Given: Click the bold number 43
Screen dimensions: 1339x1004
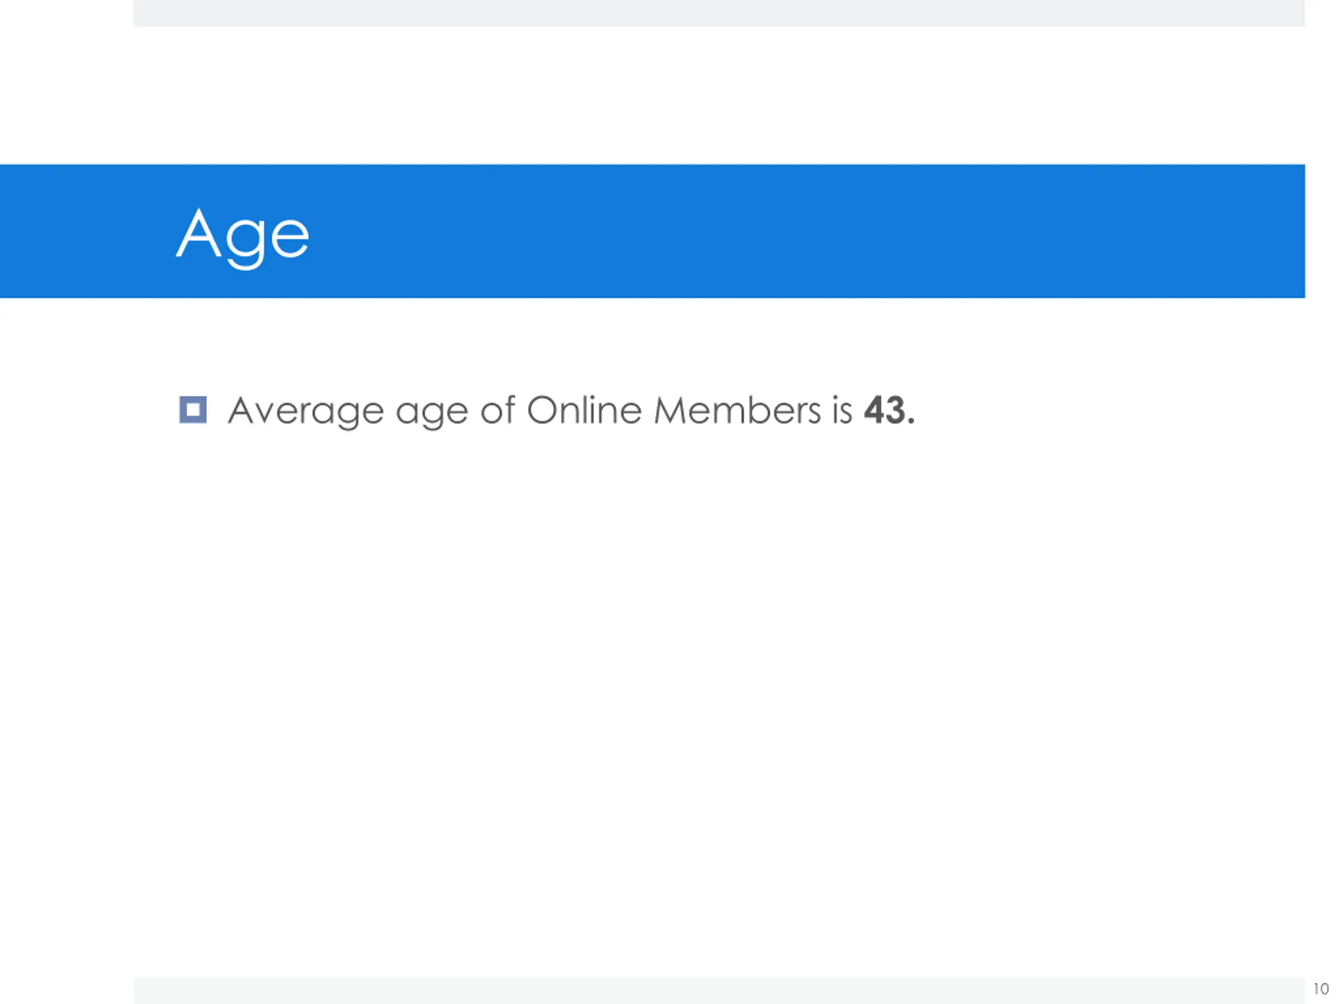Looking at the screenshot, I should tap(885, 410).
